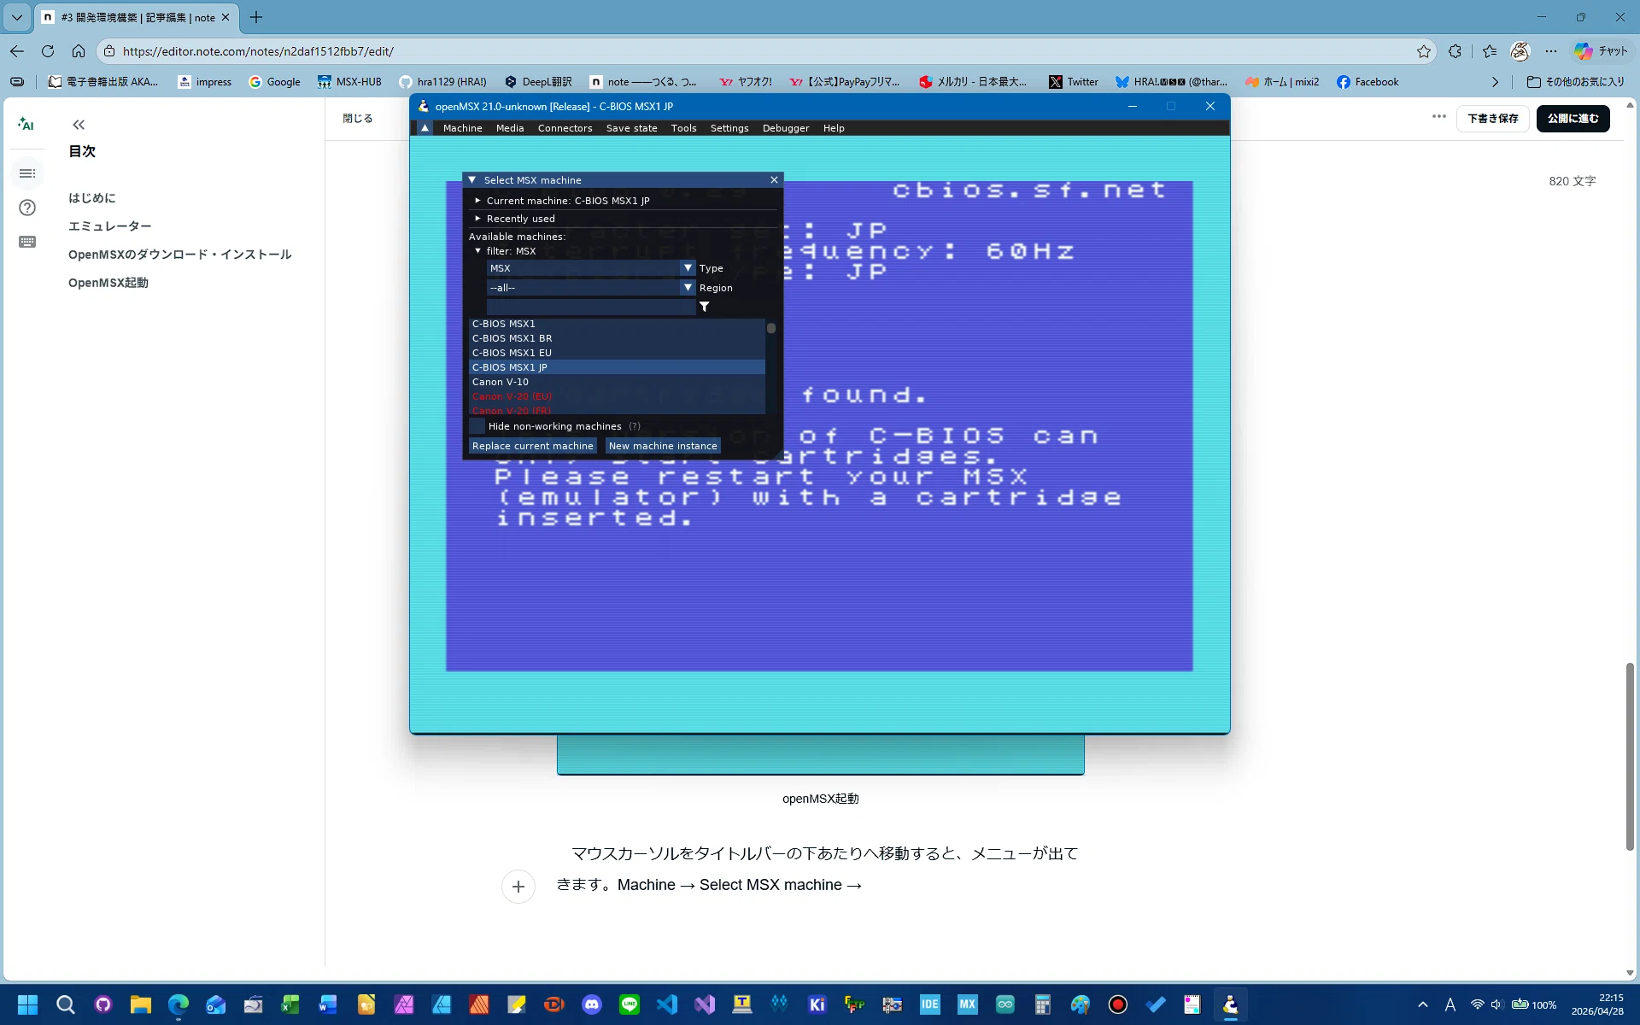Image resolution: width=1640 pixels, height=1025 pixels.
Task: Click the 公開に進む publish button
Action: coord(1573,119)
